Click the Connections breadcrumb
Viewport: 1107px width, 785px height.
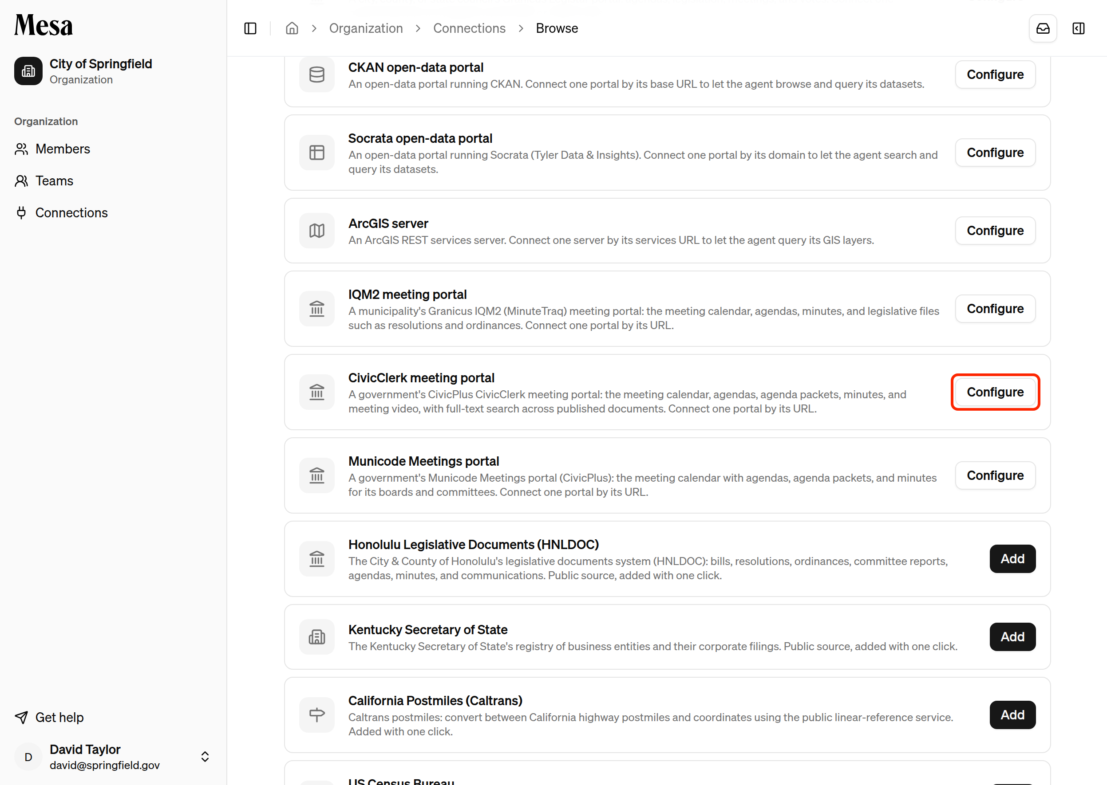pyautogui.click(x=469, y=28)
